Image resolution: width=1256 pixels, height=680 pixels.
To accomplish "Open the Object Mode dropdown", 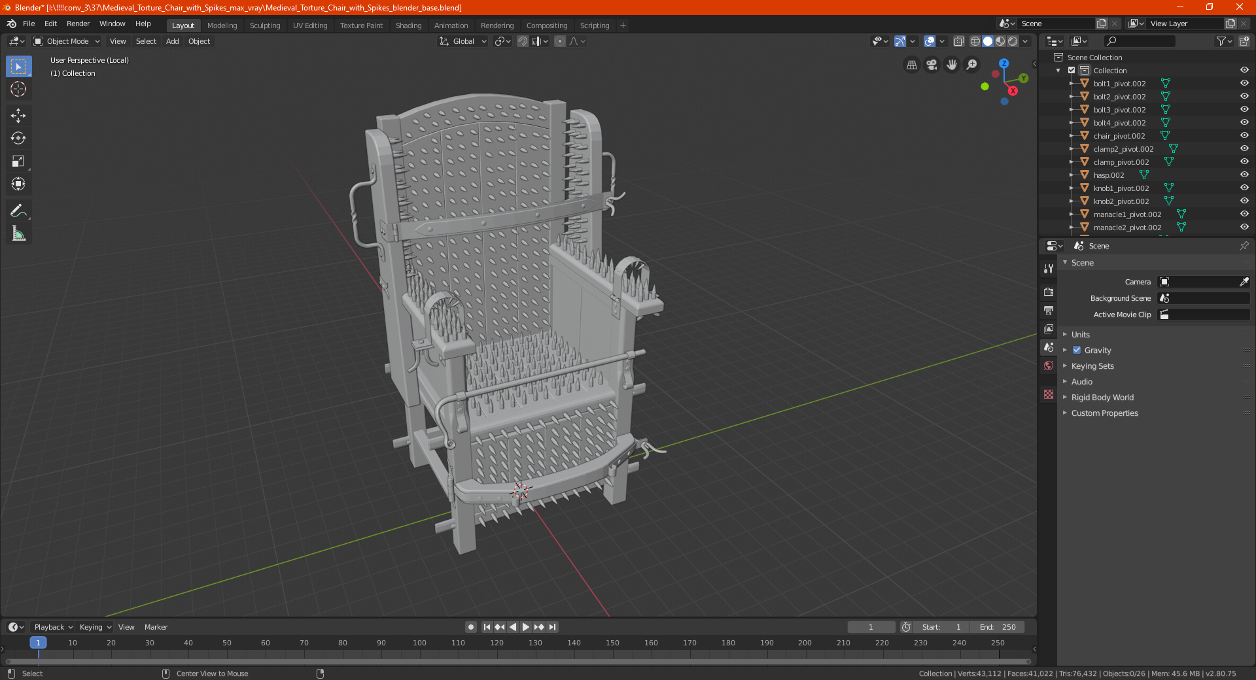I will coord(66,41).
